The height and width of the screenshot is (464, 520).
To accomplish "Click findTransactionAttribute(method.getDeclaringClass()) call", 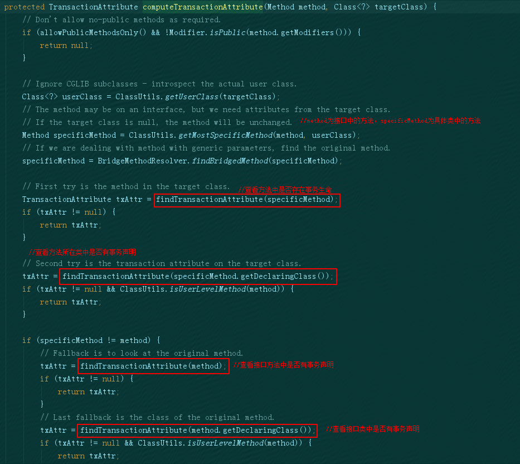I will (196, 431).
